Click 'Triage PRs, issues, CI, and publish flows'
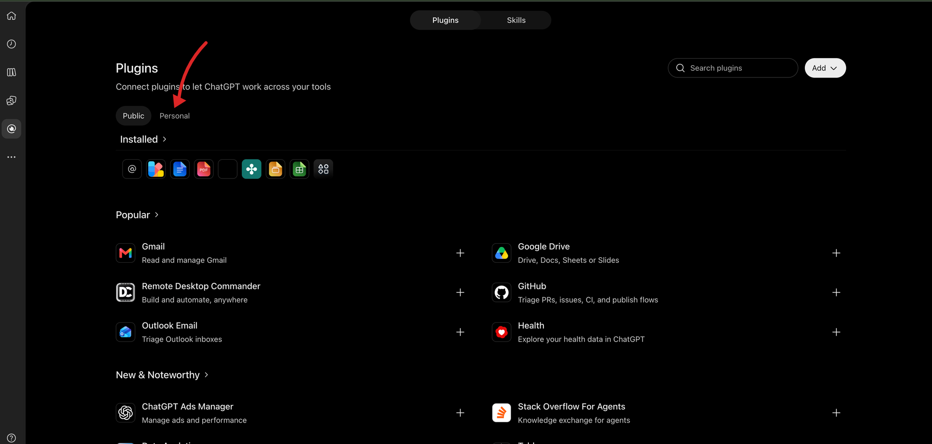932x444 pixels. pyautogui.click(x=588, y=300)
